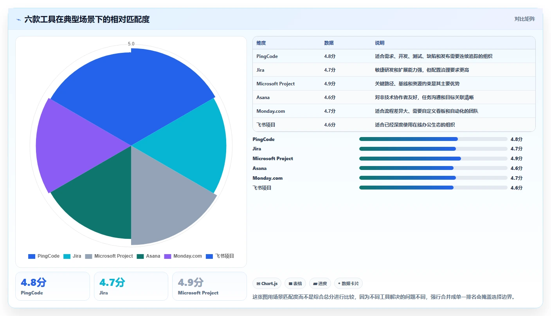This screenshot has width=551, height=316.
Task: Click the 飞书项目 progress bar
Action: tap(433, 188)
